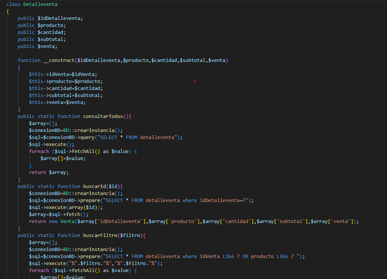
Task: Click crearInstancia call in consultarTodos
Action: 95,130
